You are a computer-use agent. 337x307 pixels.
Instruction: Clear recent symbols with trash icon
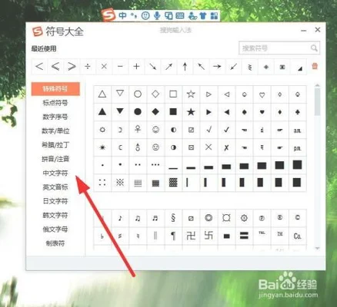coord(315,66)
